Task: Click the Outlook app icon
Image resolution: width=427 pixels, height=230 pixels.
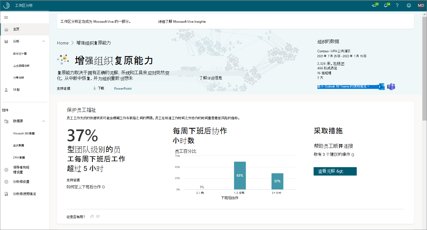Action: click(x=382, y=87)
